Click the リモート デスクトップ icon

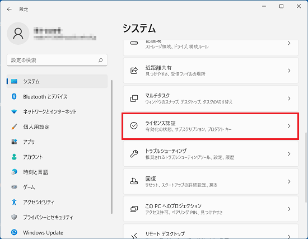[134, 236]
